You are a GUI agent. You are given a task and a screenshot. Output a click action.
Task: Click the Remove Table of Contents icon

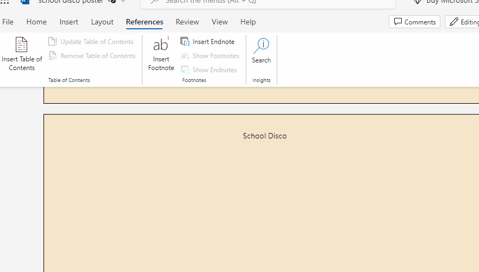53,56
